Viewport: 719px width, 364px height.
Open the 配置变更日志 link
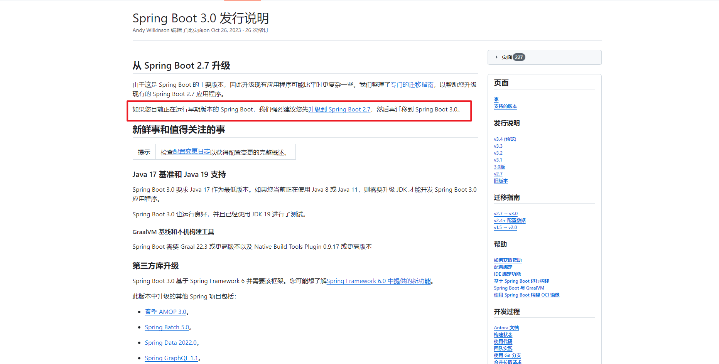(192, 152)
